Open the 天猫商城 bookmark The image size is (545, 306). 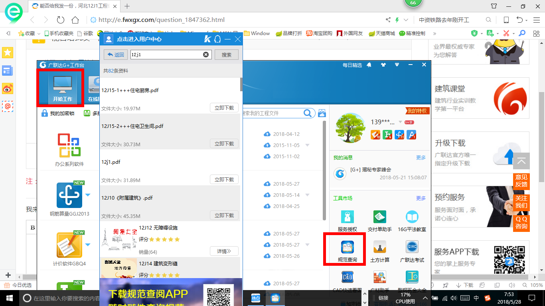point(382,33)
